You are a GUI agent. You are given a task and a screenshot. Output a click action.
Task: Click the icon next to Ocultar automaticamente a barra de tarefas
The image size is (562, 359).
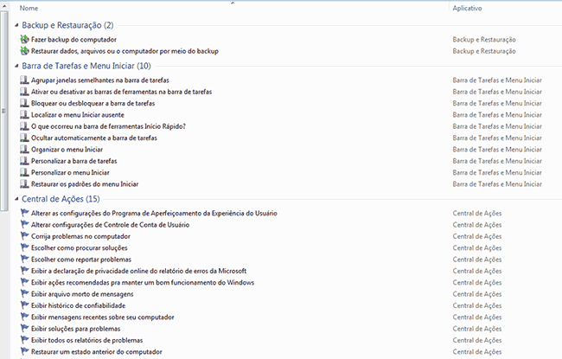point(24,138)
